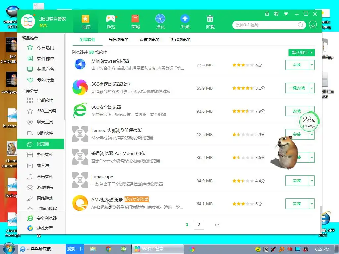Click the title bar icon left of the menu triangle
Viewport: 339px width, 254px height.
[276, 14]
